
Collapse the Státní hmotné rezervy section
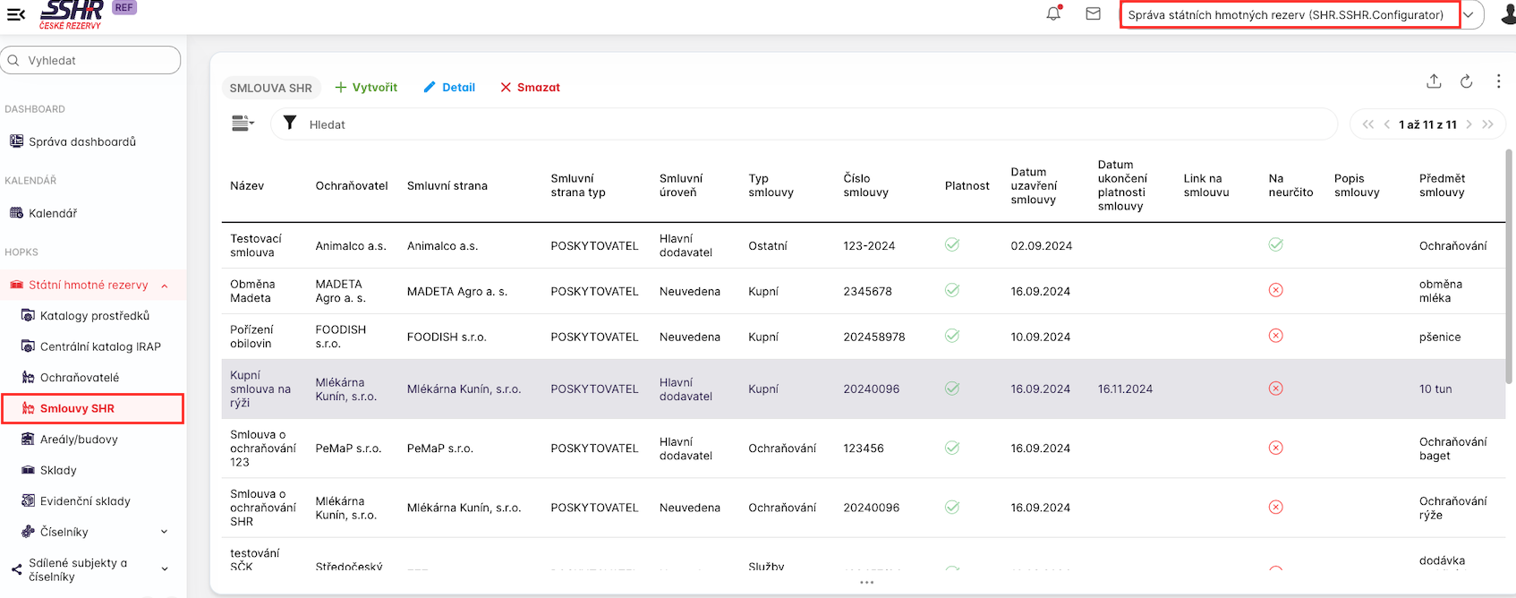165,286
